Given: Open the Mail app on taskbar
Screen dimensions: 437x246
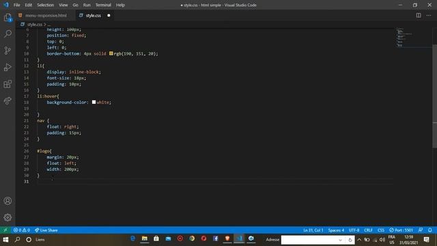Looking at the screenshot, I should click(x=168, y=238).
